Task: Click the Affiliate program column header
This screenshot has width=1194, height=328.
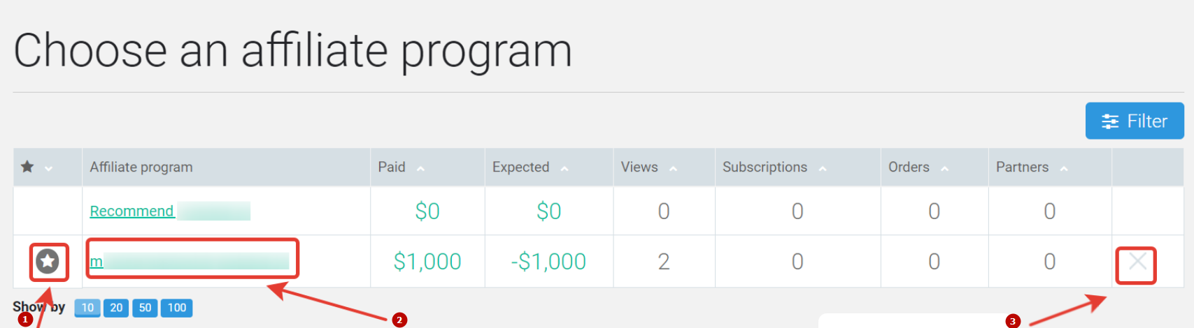Action: (x=141, y=167)
